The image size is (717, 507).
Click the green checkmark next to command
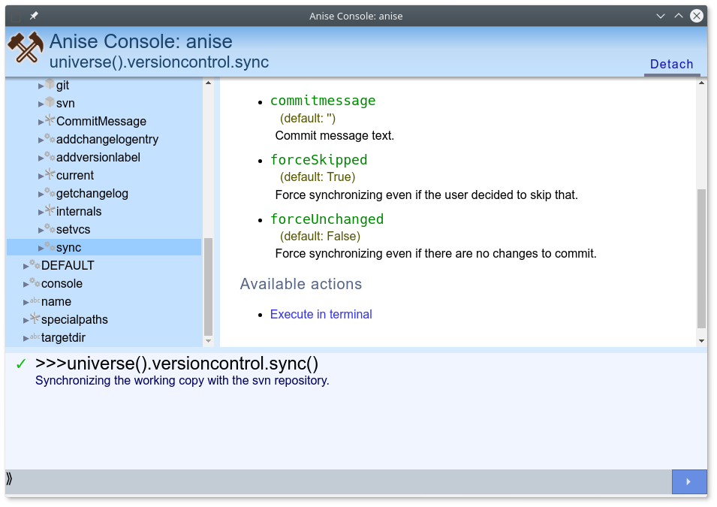click(21, 364)
